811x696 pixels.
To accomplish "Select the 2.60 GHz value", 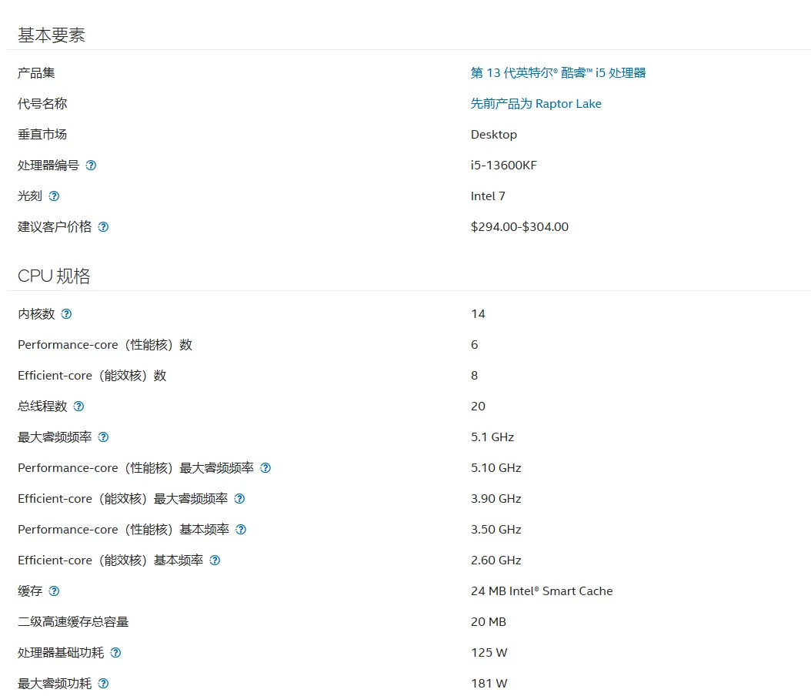I will (x=496, y=560).
